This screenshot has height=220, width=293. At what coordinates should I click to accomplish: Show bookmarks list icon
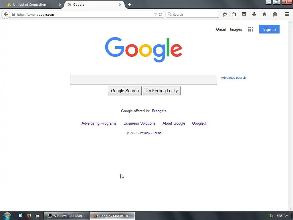tap(234, 14)
